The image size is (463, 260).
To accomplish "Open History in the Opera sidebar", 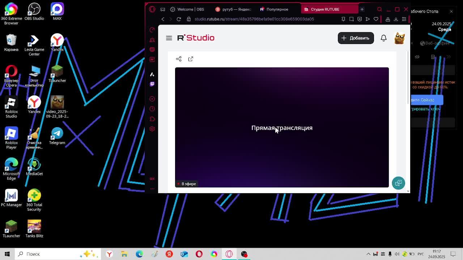I will pyautogui.click(x=152, y=109).
